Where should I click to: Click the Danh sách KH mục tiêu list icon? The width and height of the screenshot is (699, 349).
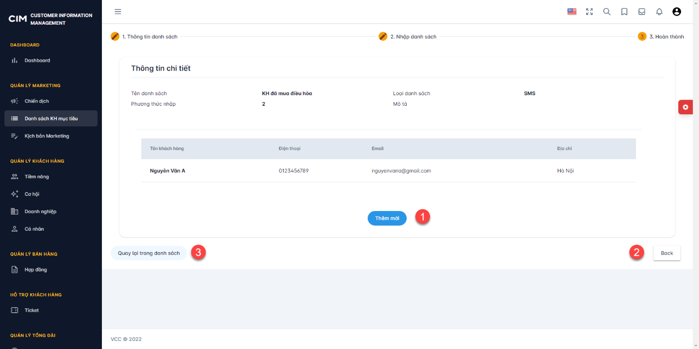(x=15, y=118)
